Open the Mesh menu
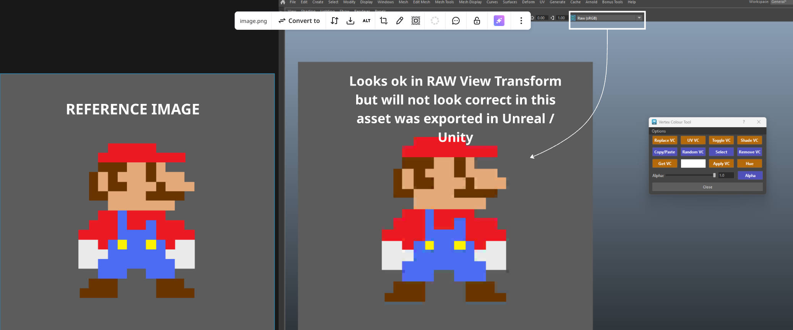 coord(404,2)
